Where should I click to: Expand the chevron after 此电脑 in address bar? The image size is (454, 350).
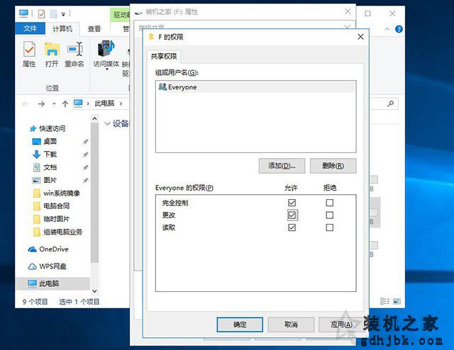click(121, 103)
